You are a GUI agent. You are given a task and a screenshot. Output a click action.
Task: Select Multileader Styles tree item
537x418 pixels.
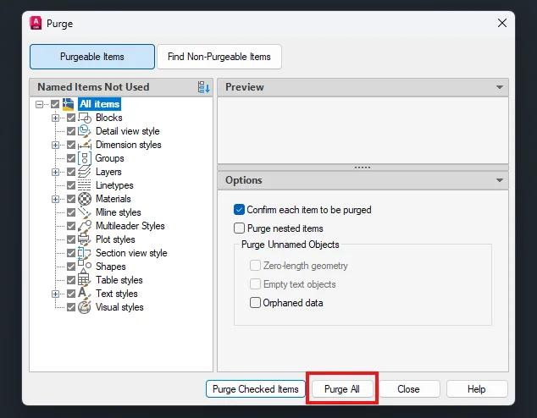point(130,226)
